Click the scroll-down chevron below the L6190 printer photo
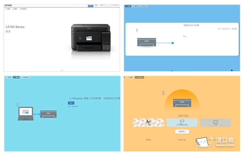The image size is (244, 156). [62, 70]
